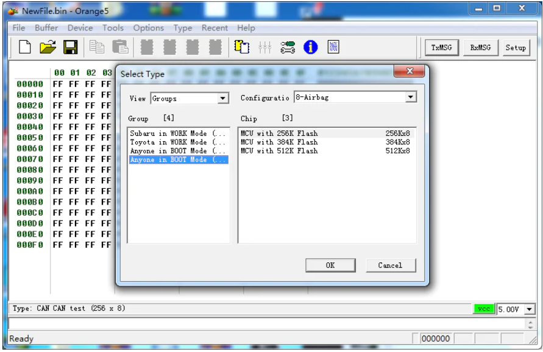Screen dimensions: 543x352
Task: Select MCU with 384K Flash chip
Action: point(326,142)
